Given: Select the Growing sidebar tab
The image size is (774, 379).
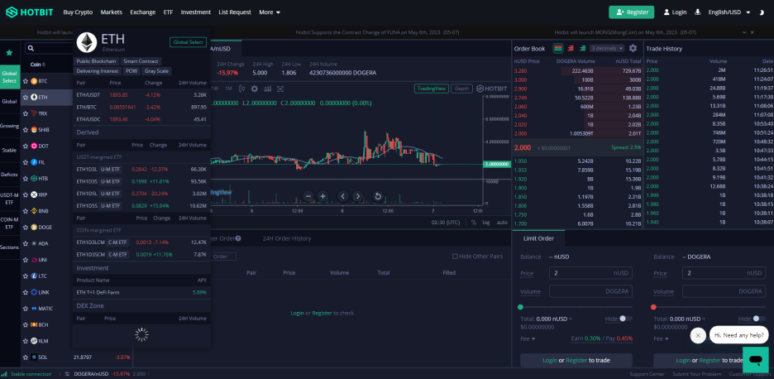Looking at the screenshot, I should click(9, 126).
